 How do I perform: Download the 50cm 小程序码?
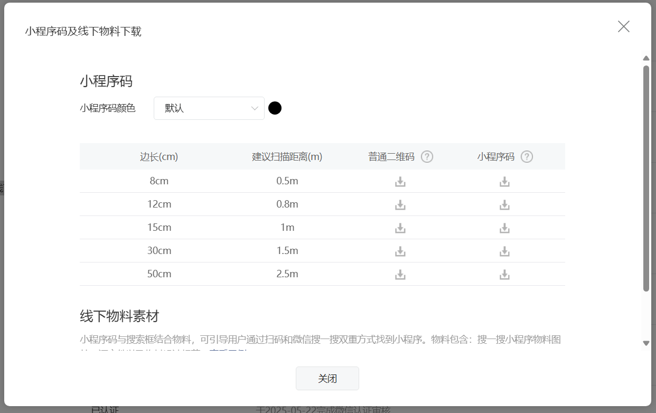point(505,275)
